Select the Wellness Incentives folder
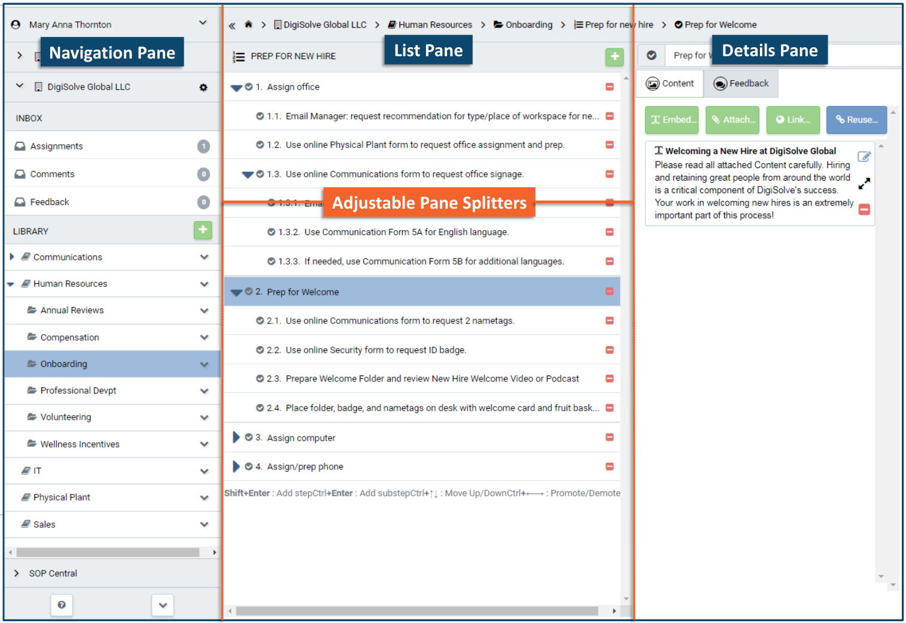 pos(80,444)
